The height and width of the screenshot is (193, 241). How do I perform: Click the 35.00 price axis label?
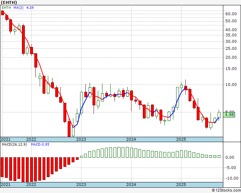coord(231,35)
